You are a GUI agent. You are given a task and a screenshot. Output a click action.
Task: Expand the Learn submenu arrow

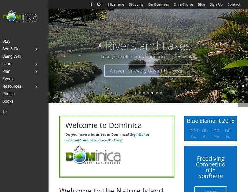coord(36,64)
